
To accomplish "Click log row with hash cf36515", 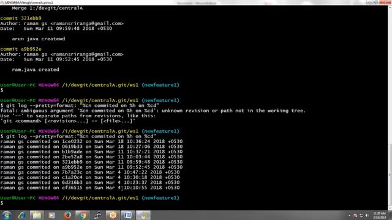I will click(x=90, y=188).
